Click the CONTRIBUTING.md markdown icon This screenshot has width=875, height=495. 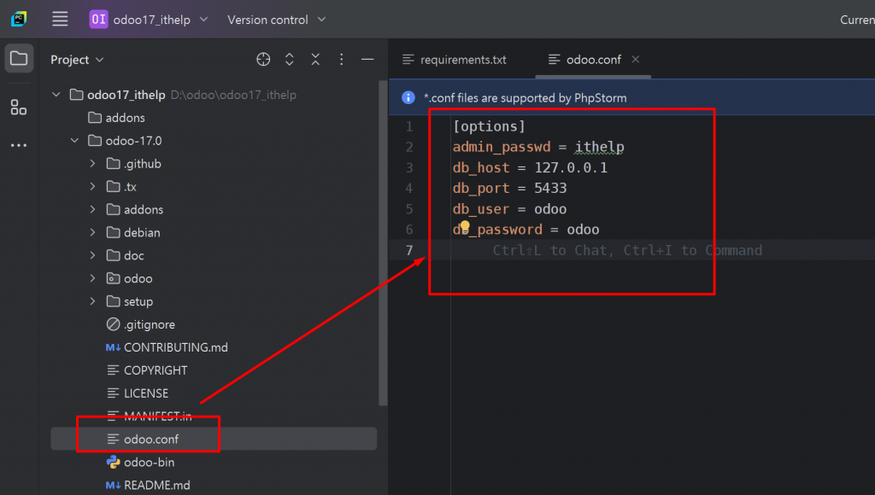pyautogui.click(x=114, y=347)
